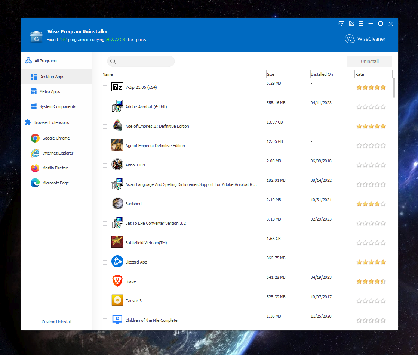Click the star rating for Brave
The width and height of the screenshot is (418, 355).
[x=371, y=281]
